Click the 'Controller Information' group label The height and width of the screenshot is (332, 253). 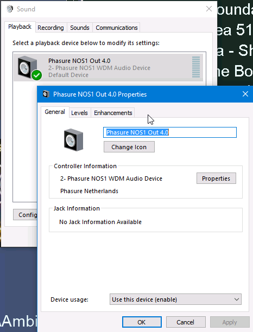[x=85, y=166]
